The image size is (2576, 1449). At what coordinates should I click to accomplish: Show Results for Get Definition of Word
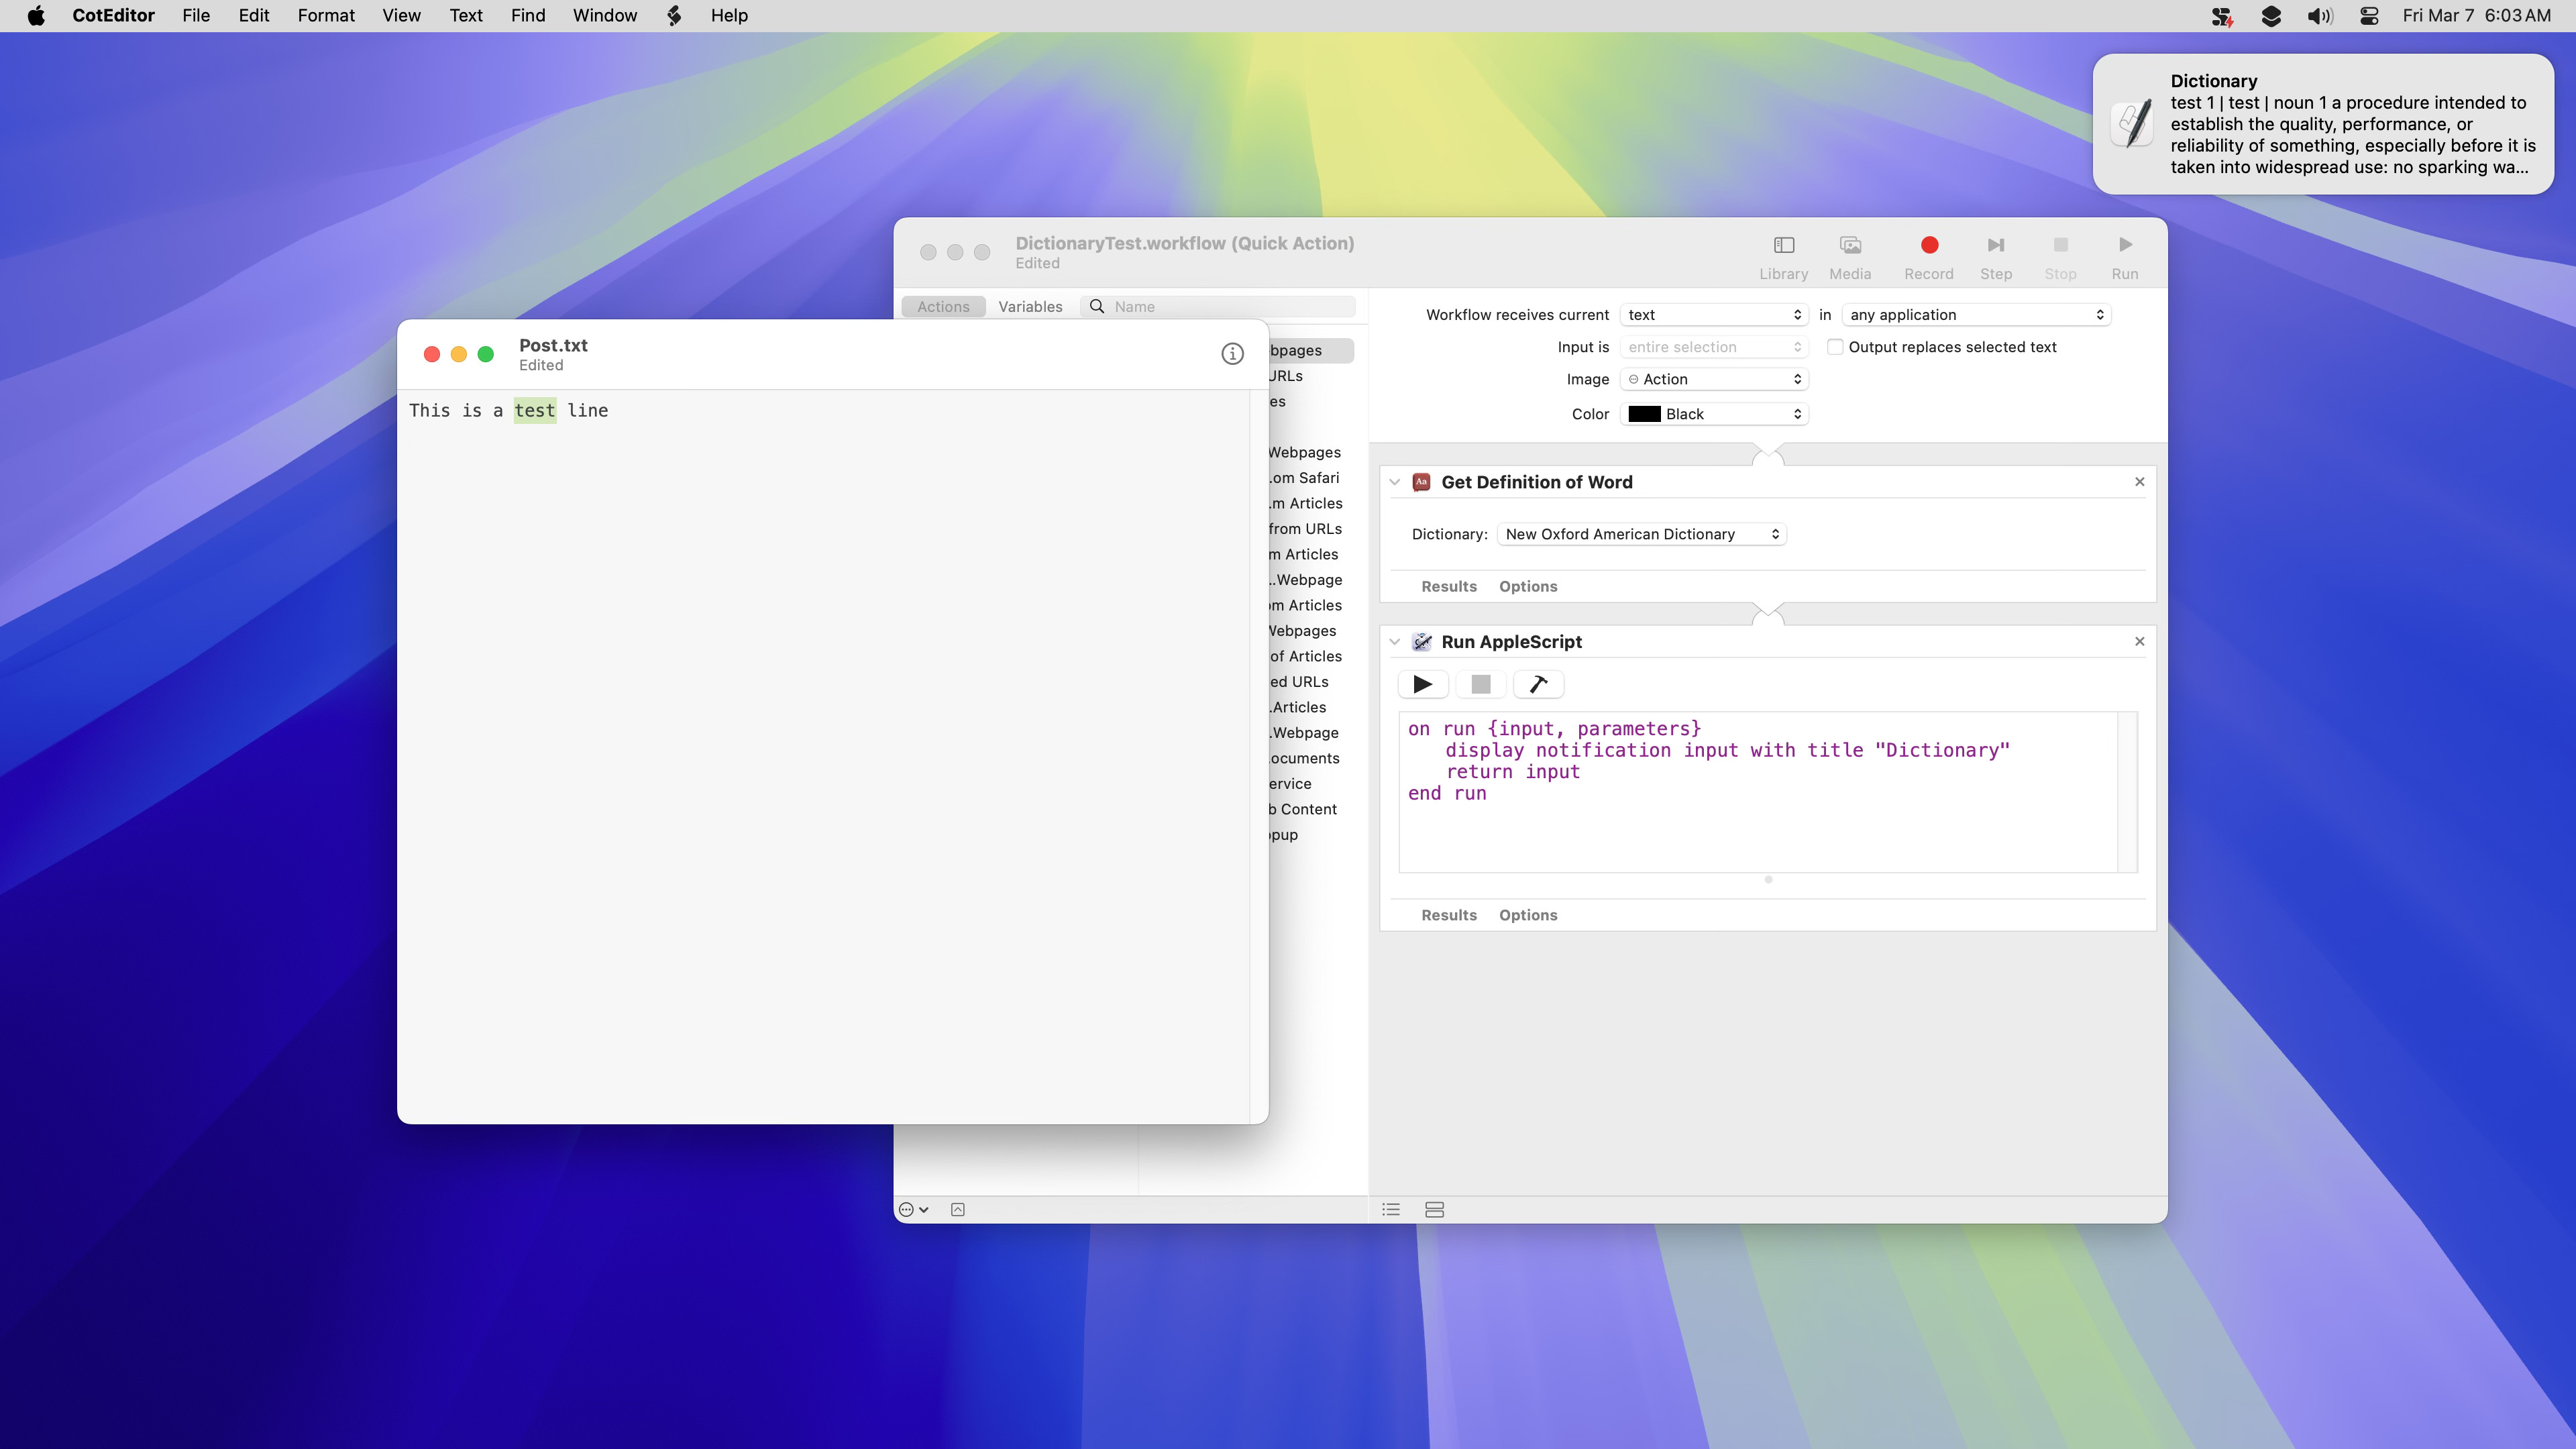(x=1449, y=587)
